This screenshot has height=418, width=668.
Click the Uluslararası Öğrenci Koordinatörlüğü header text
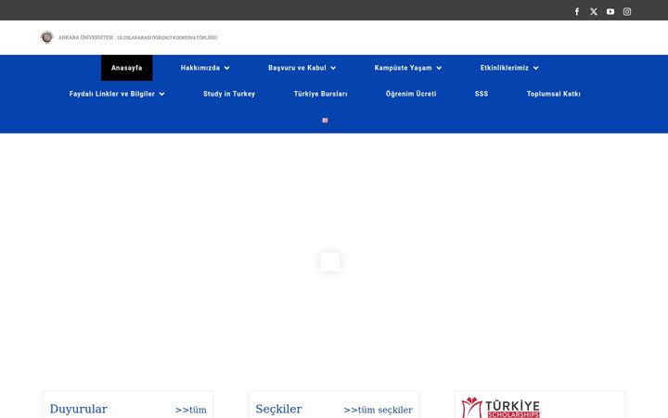tap(167, 37)
